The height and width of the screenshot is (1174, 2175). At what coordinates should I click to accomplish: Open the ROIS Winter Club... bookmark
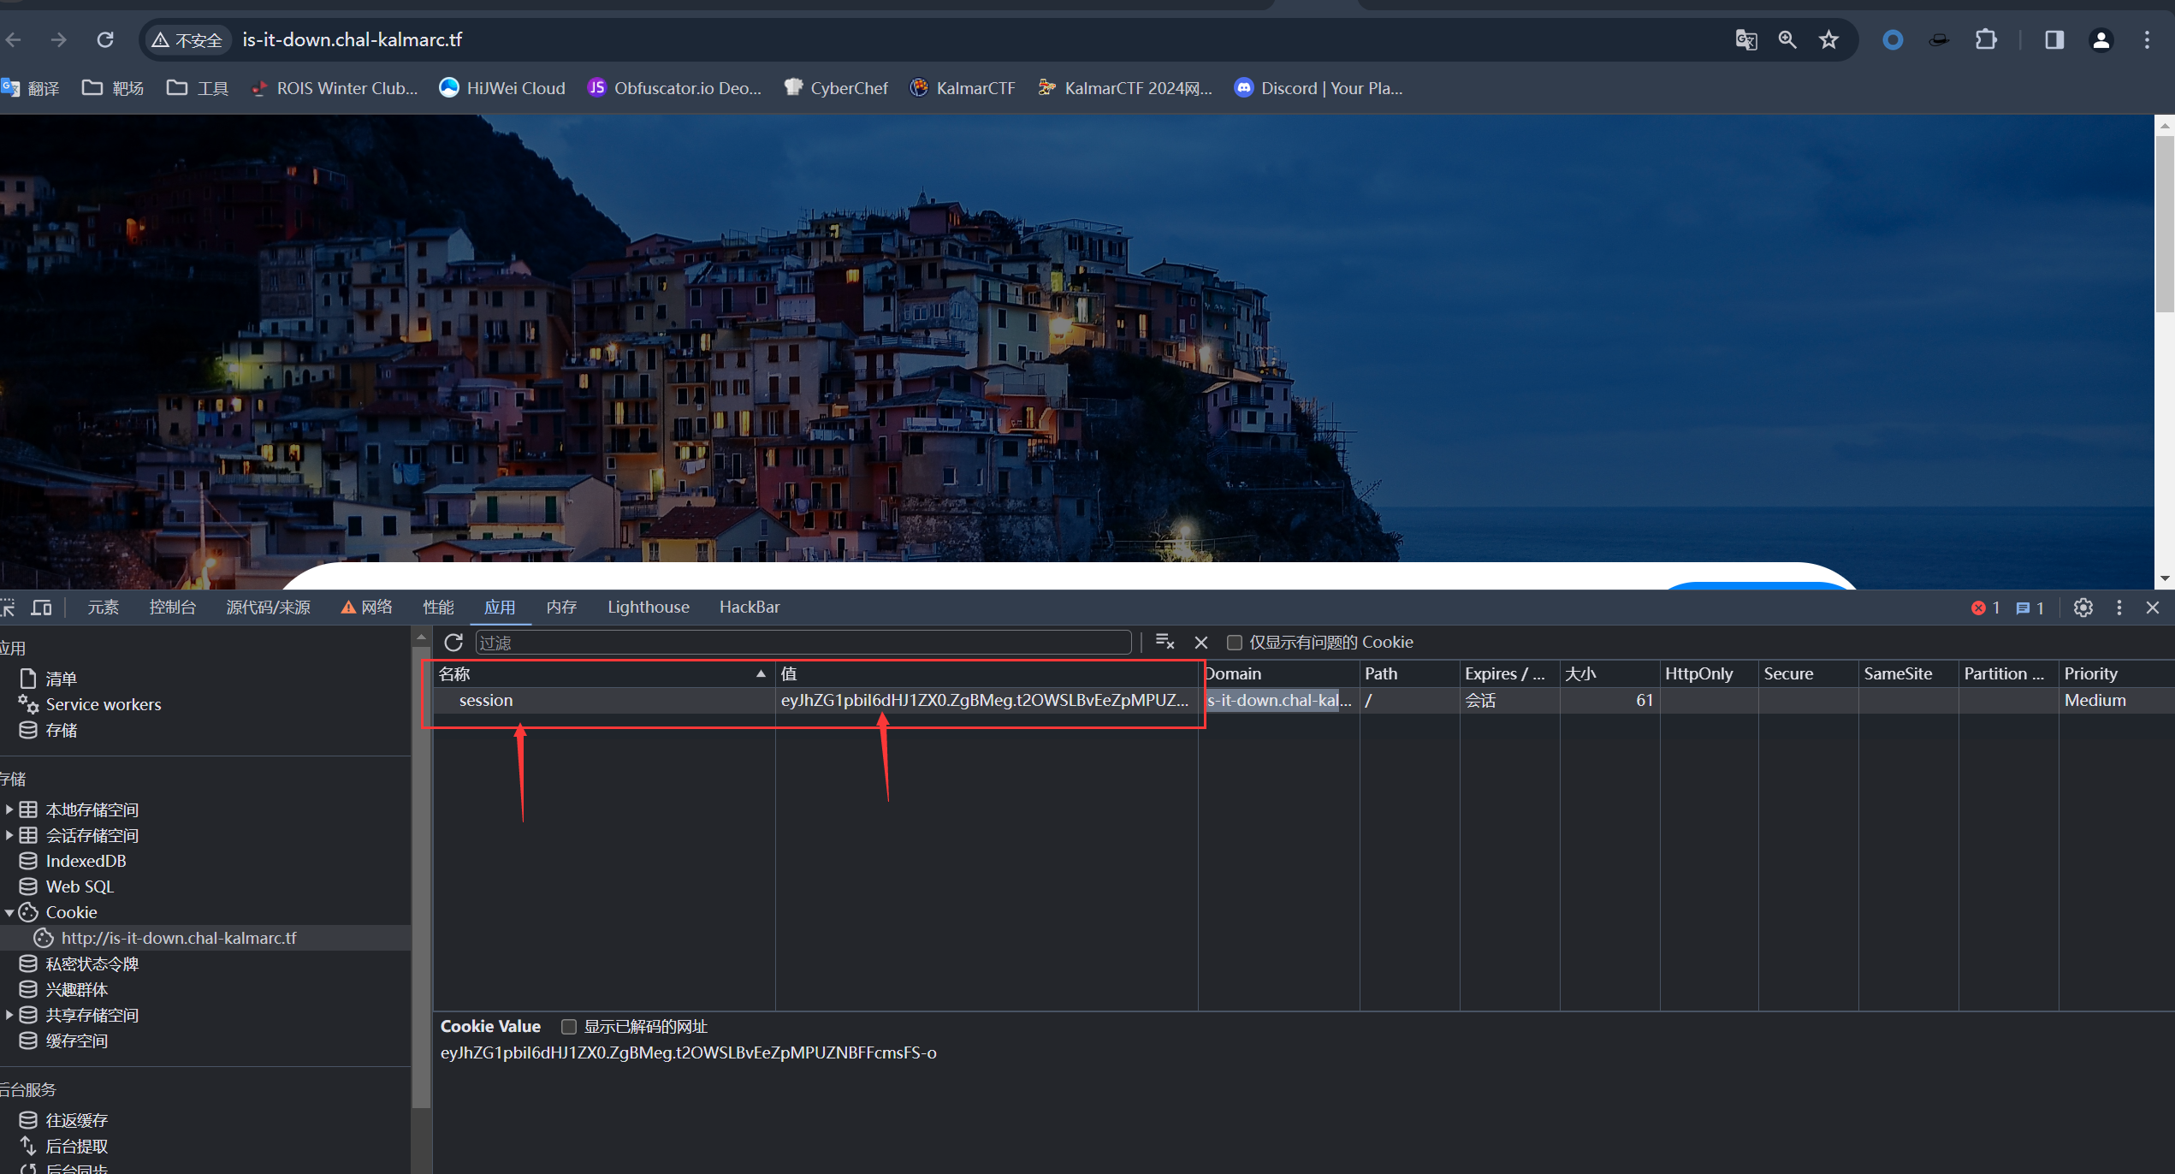click(x=334, y=87)
